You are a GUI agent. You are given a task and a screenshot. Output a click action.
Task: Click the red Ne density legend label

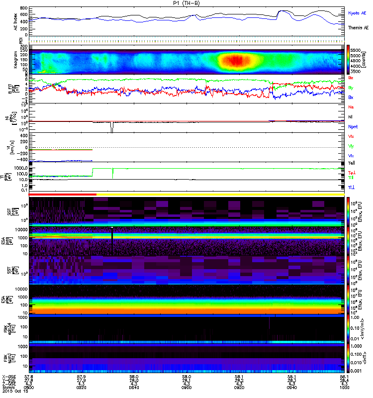point(351,107)
